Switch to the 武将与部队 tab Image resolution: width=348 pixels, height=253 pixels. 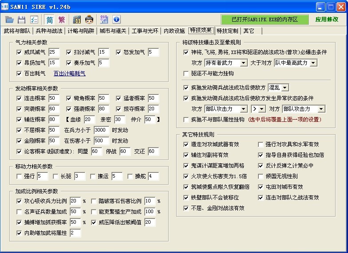coord(17,31)
